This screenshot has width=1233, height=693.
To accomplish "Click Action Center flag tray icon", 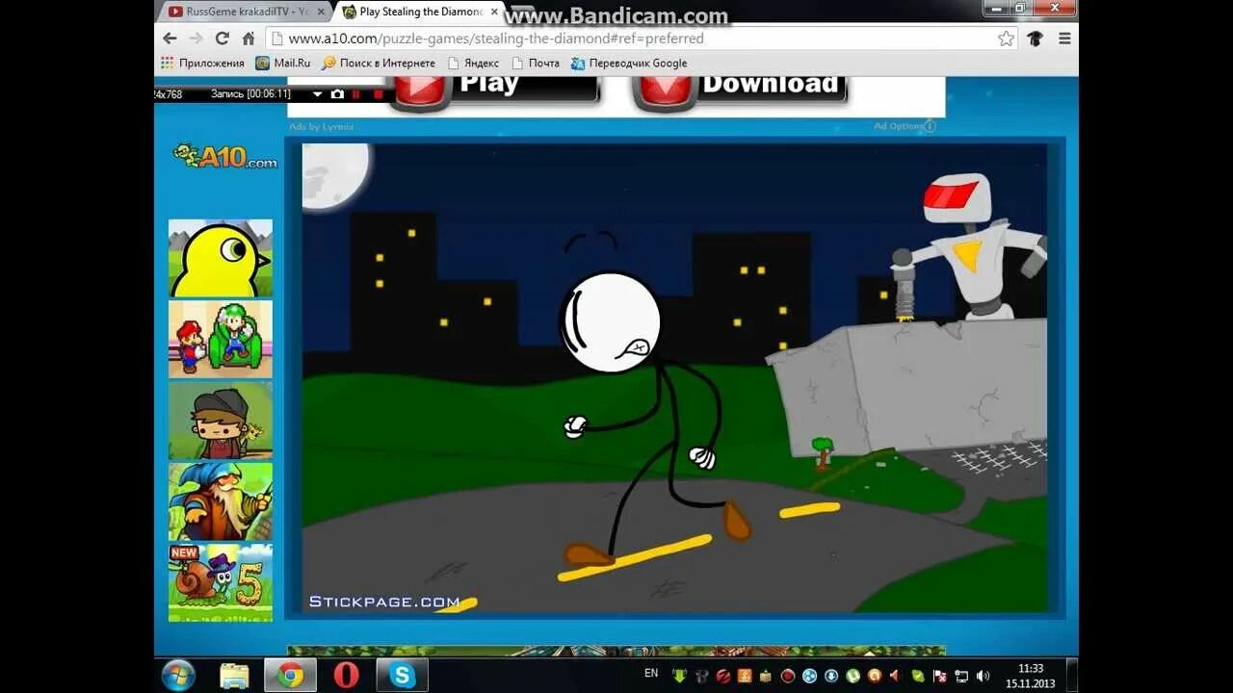I will click(939, 676).
